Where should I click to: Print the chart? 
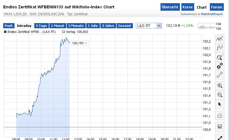220,116
